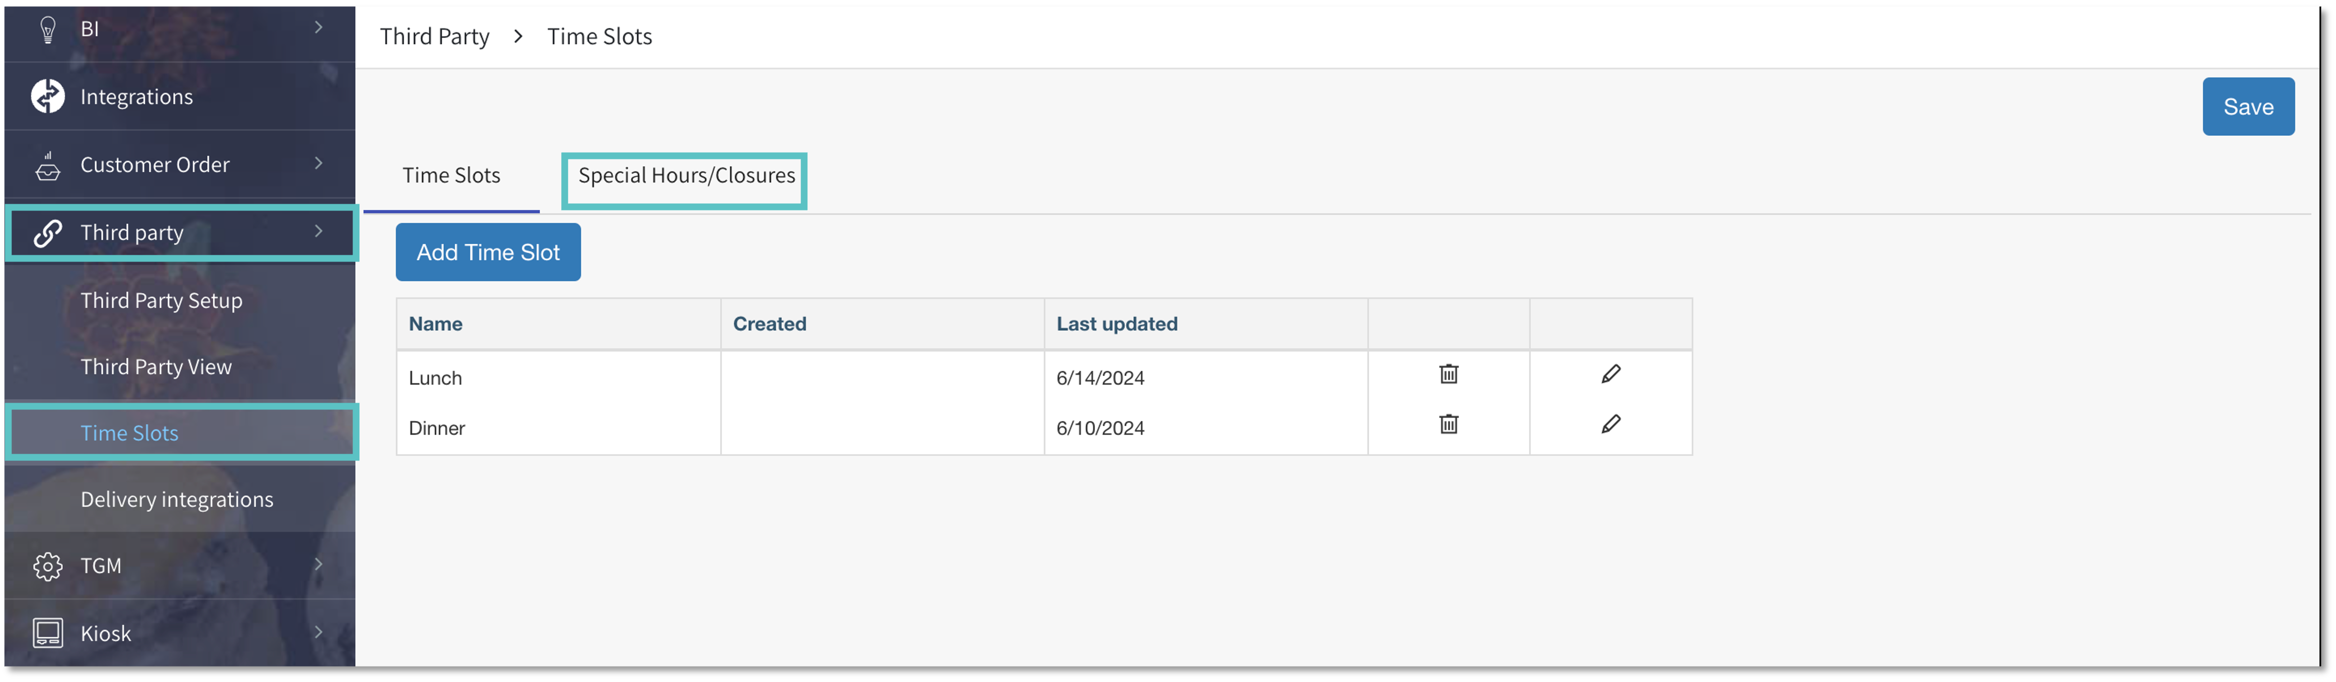Viewport: 2336px width, 682px height.
Task: Edit the Lunch time slot
Action: click(1610, 375)
